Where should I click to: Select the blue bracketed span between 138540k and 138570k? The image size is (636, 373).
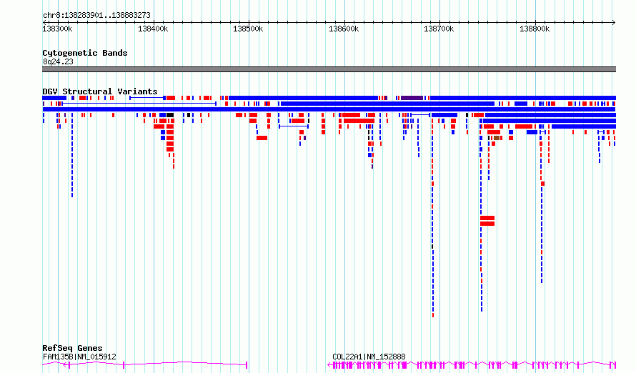[294, 126]
